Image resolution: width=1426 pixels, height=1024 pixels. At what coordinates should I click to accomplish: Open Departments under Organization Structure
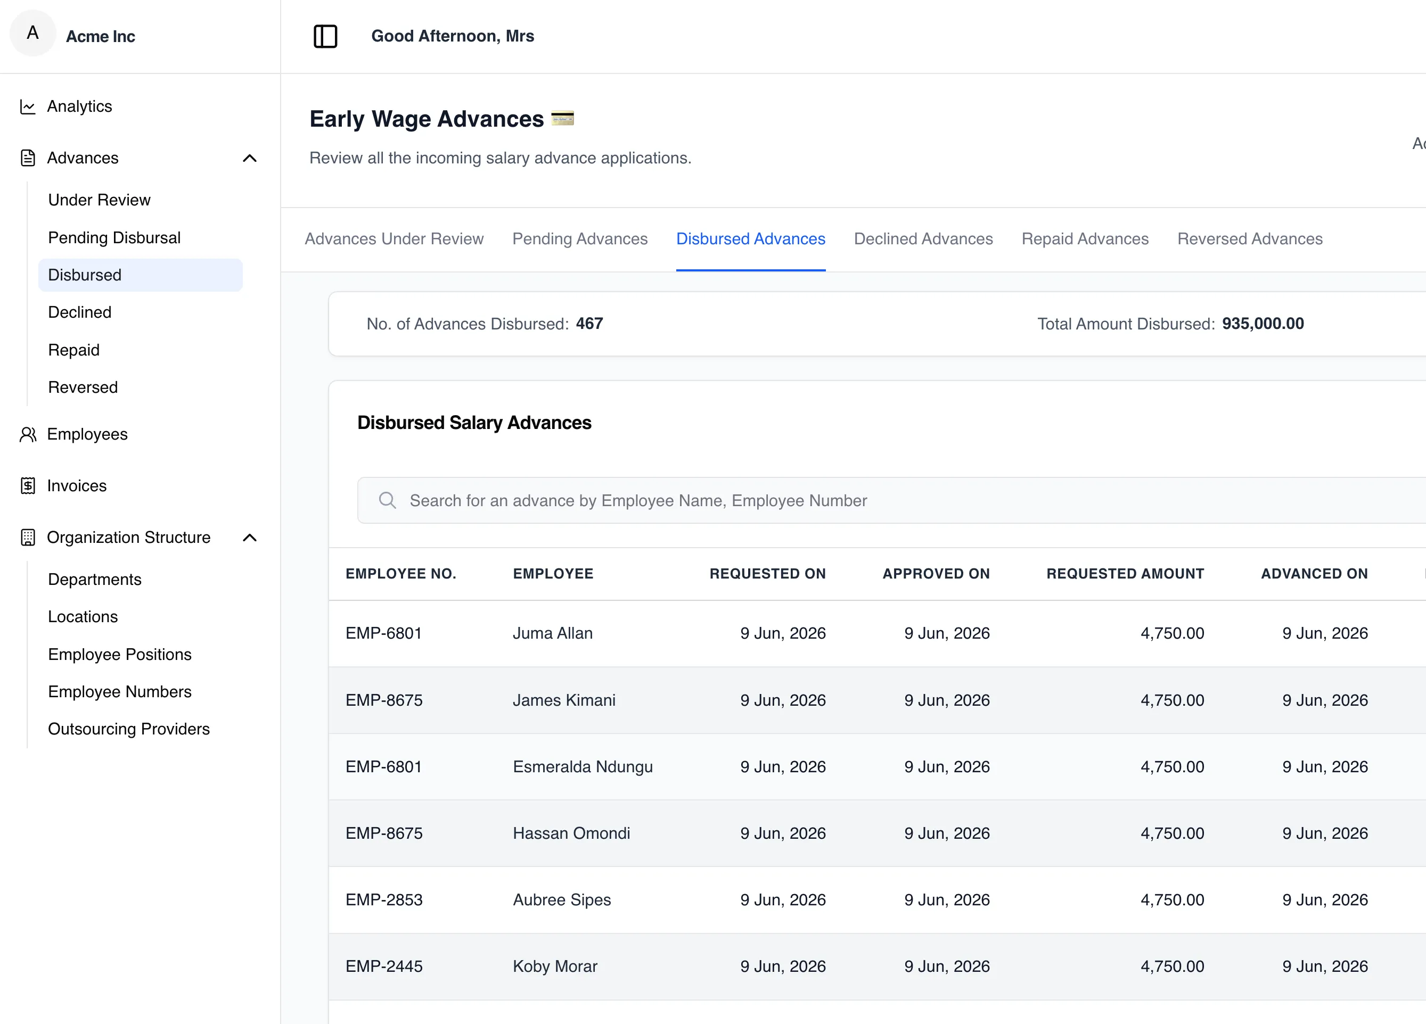click(95, 580)
